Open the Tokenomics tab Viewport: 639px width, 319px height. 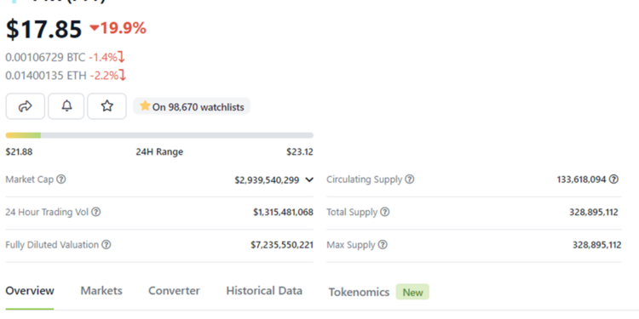pos(359,292)
